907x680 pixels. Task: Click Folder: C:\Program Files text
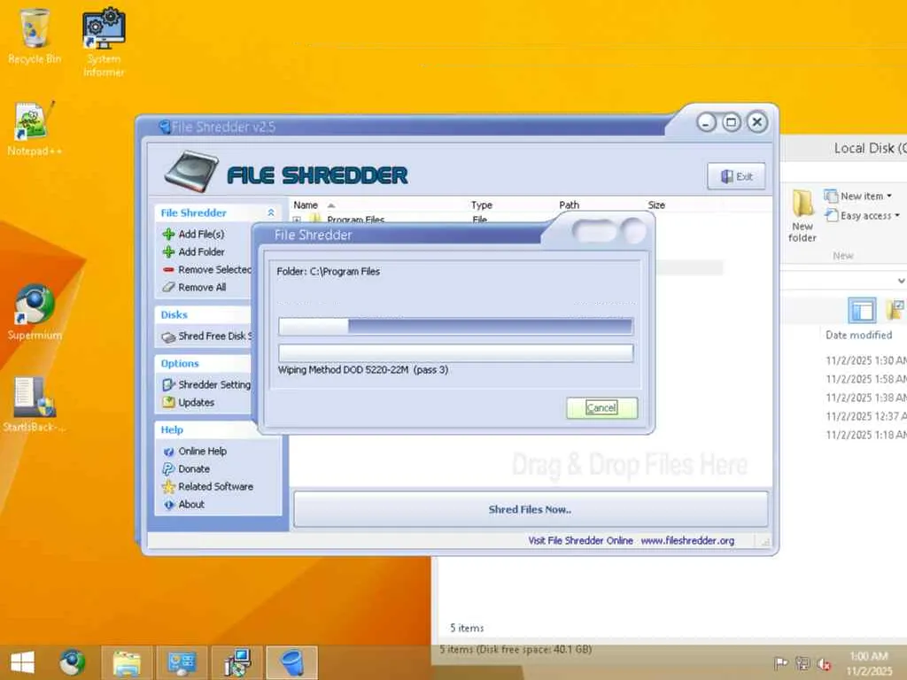(328, 271)
